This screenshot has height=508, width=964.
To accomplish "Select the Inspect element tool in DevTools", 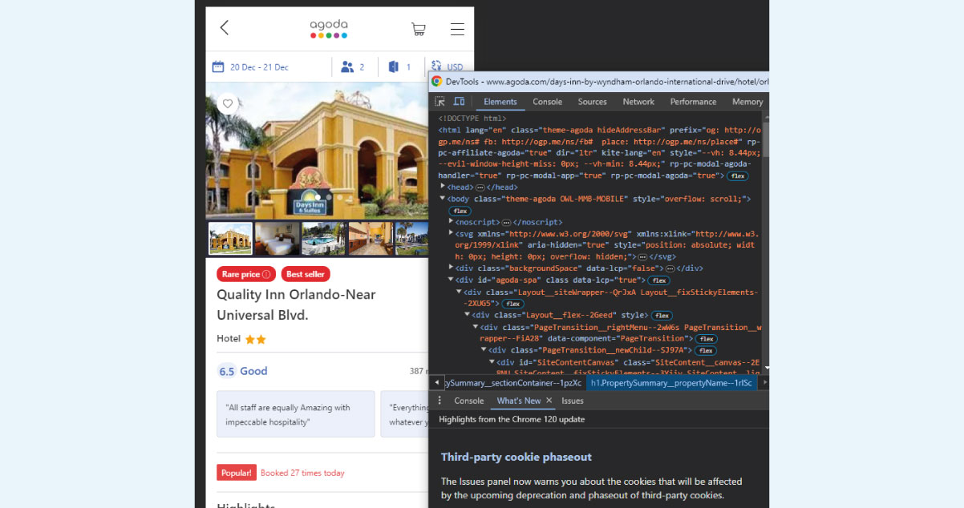I will (438, 101).
